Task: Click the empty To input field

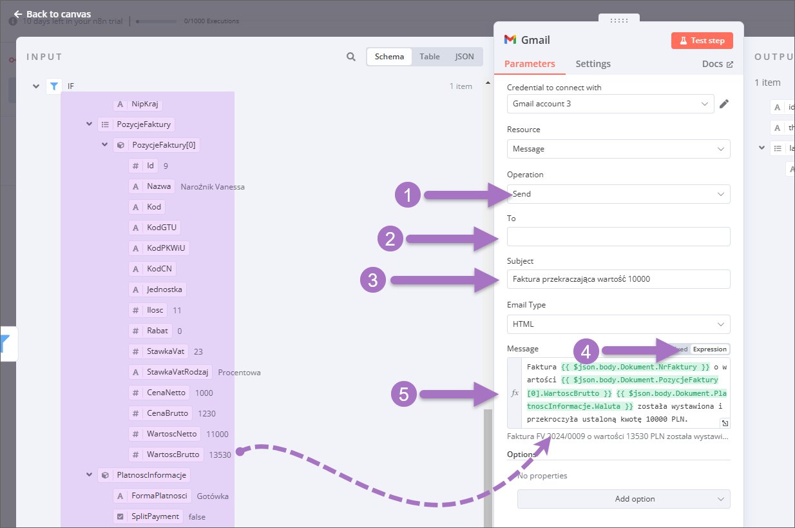Action: (x=618, y=237)
